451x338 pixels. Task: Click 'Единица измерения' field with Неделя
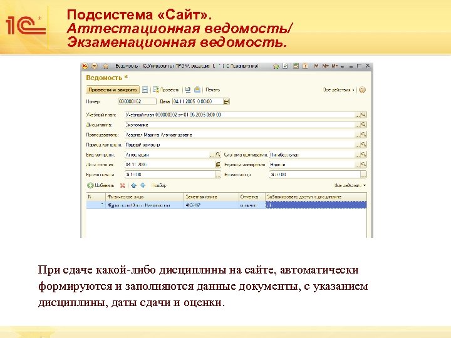coord(312,165)
